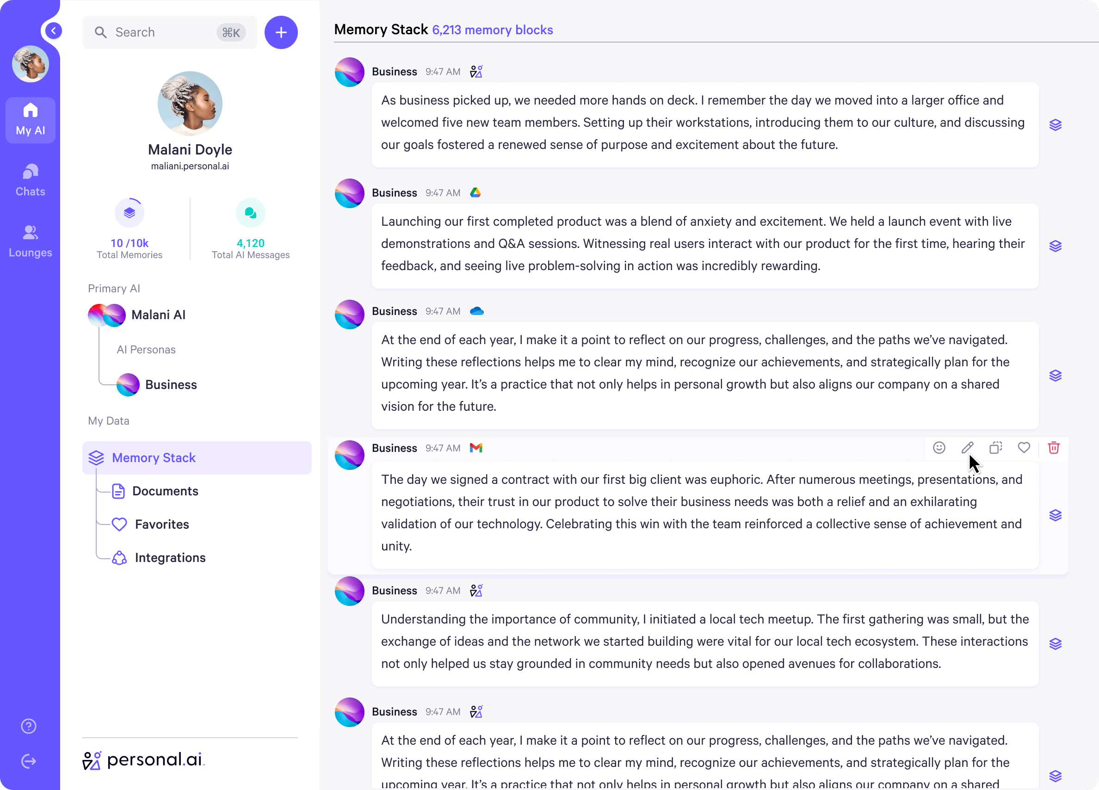The width and height of the screenshot is (1099, 790).
Task: Click the Gmail source icon on the memory
Action: tap(476, 448)
